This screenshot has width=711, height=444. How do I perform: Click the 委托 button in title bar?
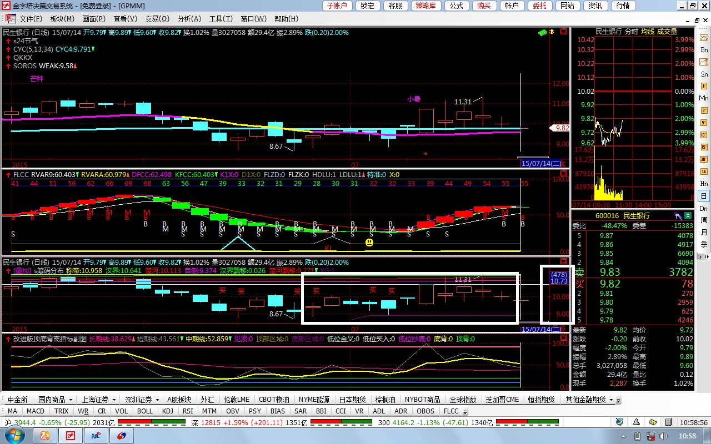pos(539,6)
